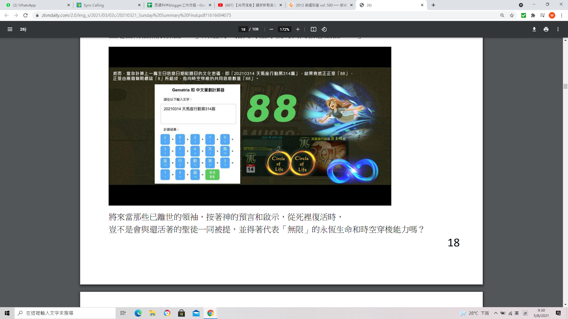
Task: Click the address bar URL
Action: (136, 15)
